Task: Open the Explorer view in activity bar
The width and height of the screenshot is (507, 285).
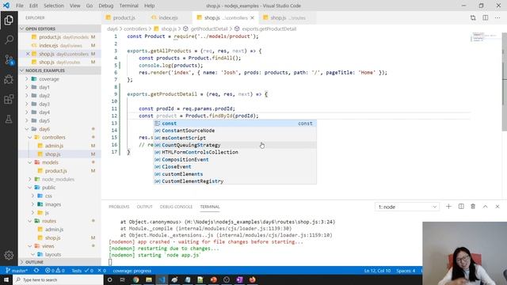Action: tap(9, 20)
